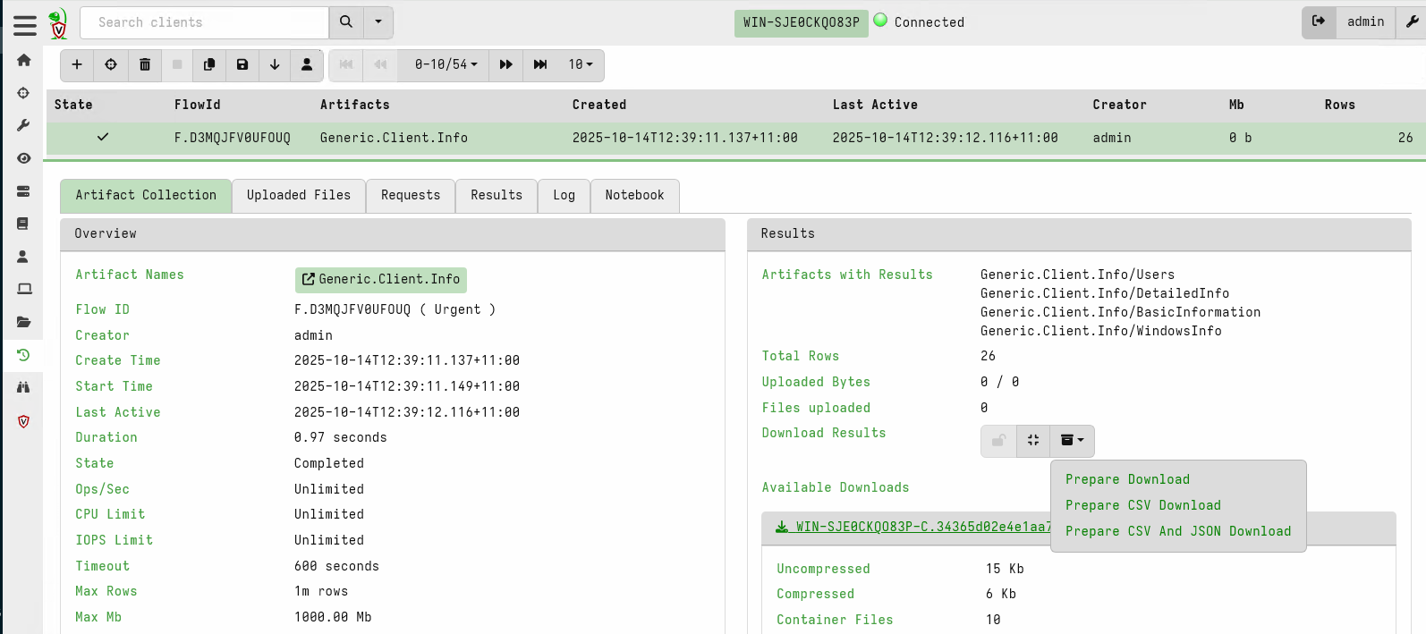
Task: Expand the dropdown arrow beside the search button
Action: coord(378,22)
